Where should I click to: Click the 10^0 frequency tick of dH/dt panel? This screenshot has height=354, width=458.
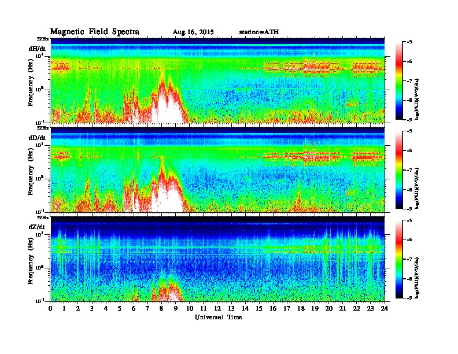pos(39,89)
